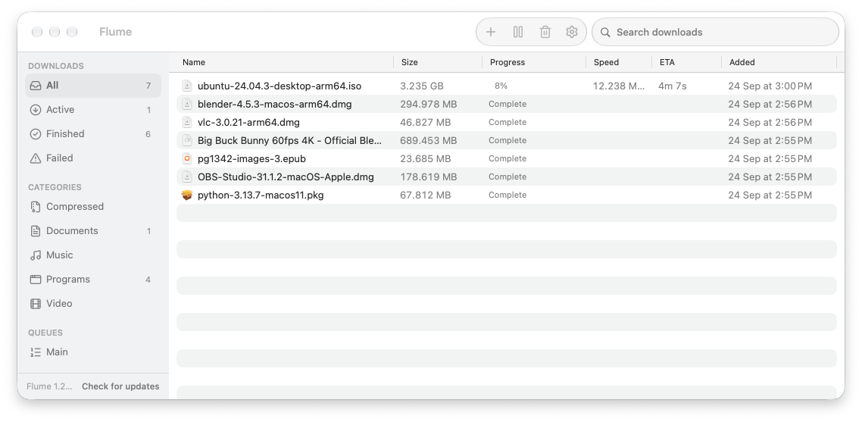Screen dimensions: 862x422
Task: Click the 294.978 MB size value
Action: tap(428, 104)
